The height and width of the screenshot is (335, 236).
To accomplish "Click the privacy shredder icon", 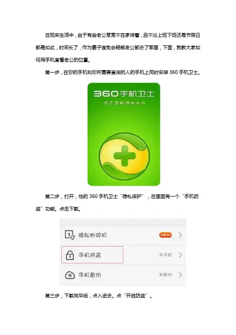I will [70, 235].
